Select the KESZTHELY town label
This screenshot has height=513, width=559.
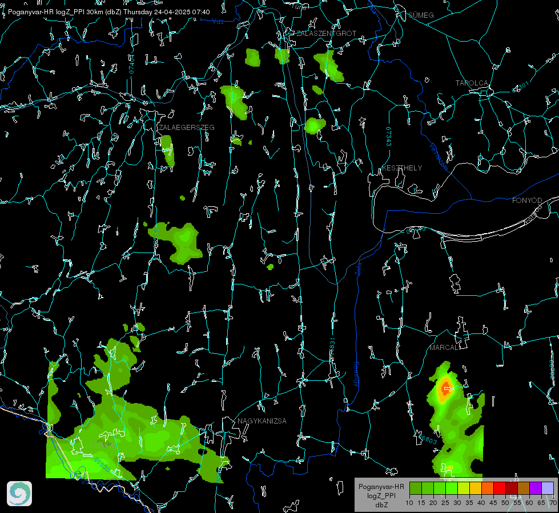pos(402,168)
